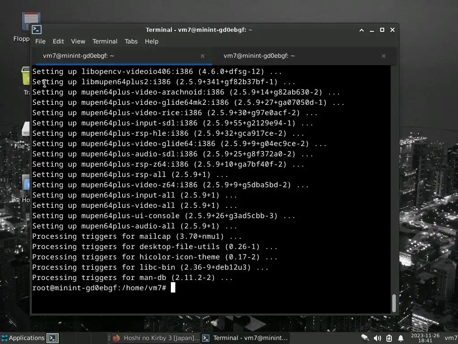
Task: Select the first vm7@minint-gd0ebgf terminal tab
Action: 123,56
